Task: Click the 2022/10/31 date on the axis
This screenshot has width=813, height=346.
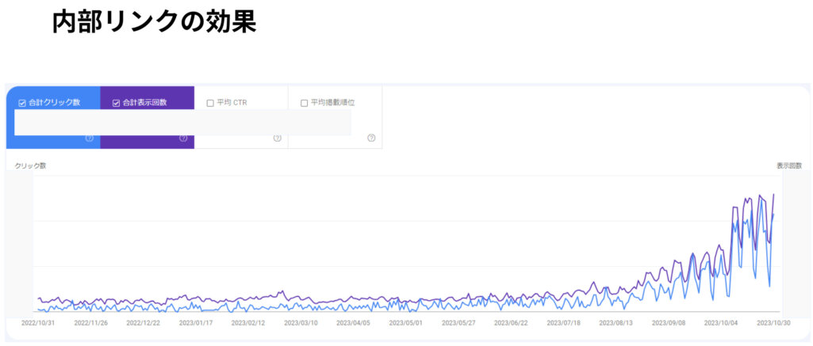Action: pyautogui.click(x=38, y=323)
